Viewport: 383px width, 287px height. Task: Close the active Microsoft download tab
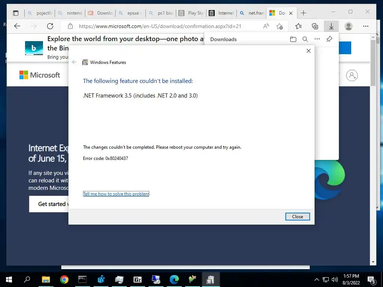291,13
